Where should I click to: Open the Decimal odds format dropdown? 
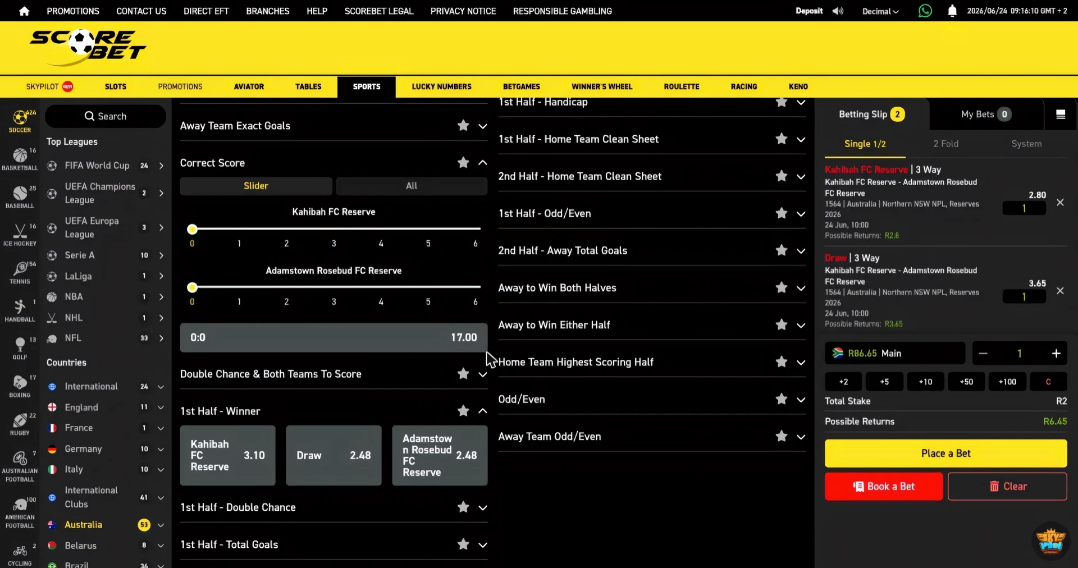880,11
